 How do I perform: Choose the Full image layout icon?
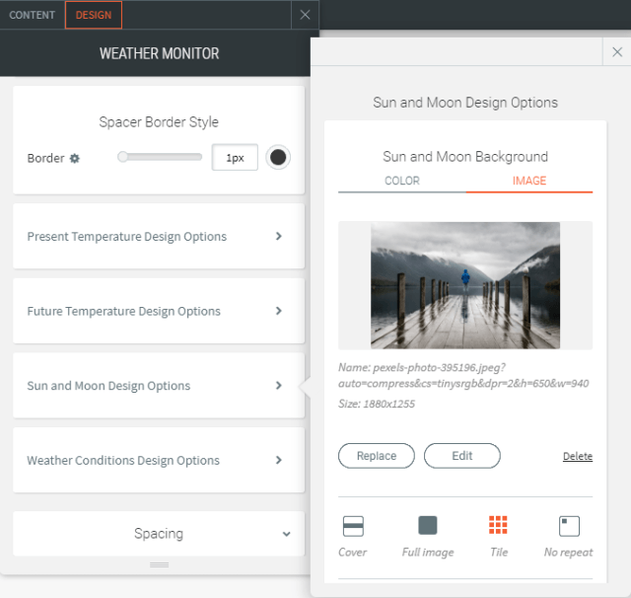coord(427,526)
